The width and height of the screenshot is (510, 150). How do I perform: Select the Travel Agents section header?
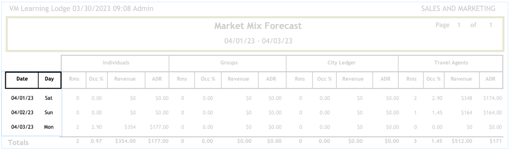coord(451,63)
